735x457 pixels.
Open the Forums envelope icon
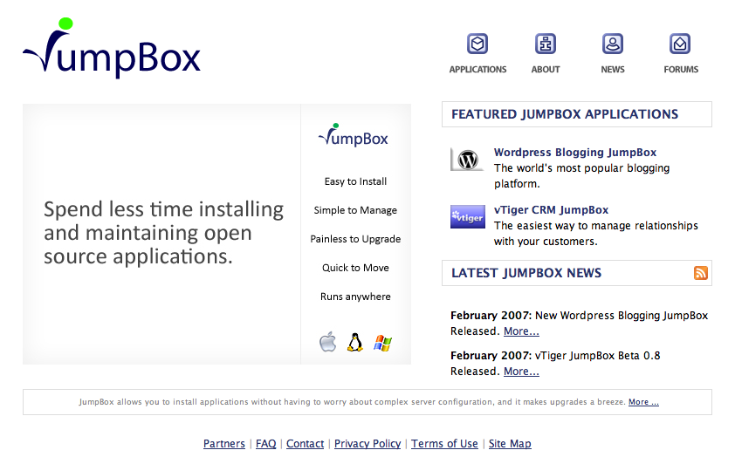(x=680, y=44)
